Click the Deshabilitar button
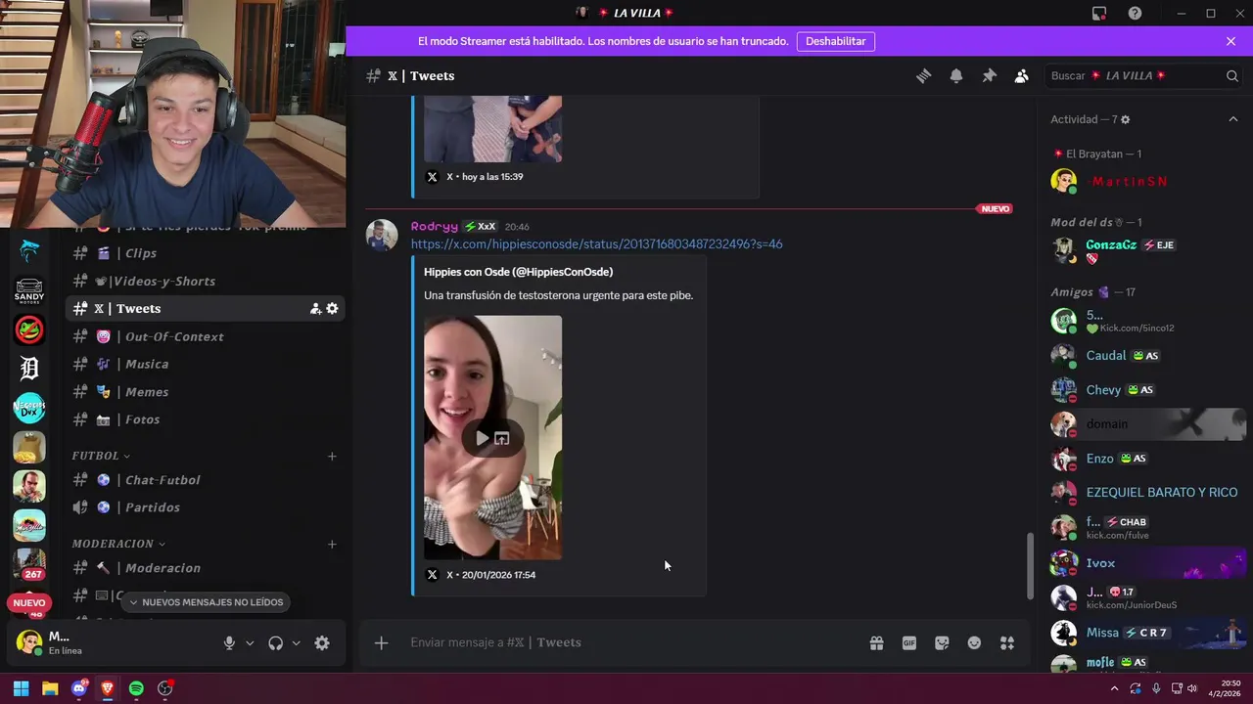1253x704 pixels. (x=836, y=41)
